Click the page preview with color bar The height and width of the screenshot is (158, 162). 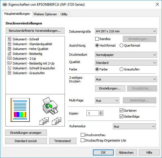(20, 110)
